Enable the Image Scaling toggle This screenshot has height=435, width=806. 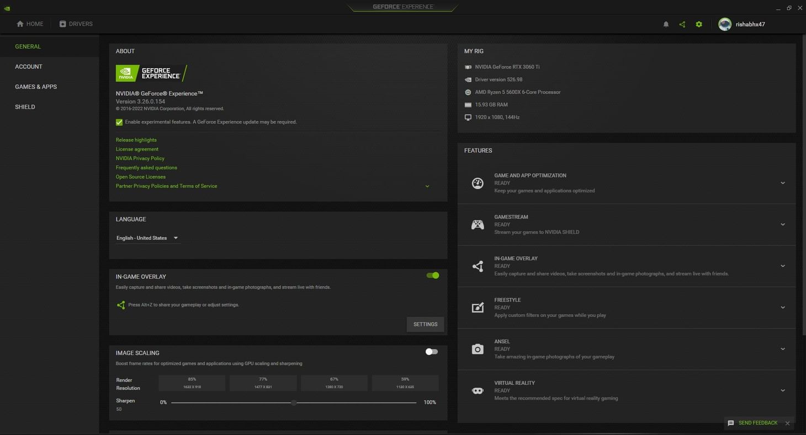tap(431, 351)
